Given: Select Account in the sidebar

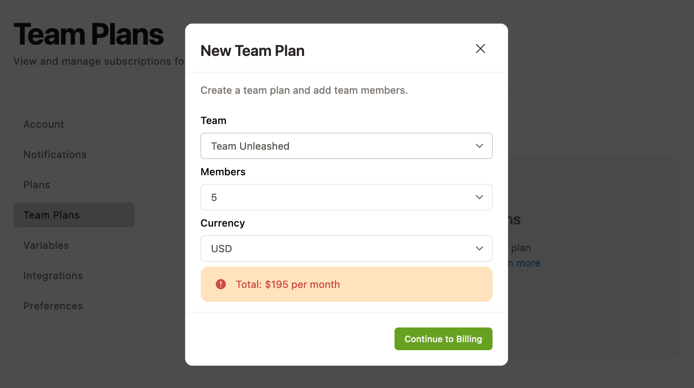Looking at the screenshot, I should coord(43,124).
